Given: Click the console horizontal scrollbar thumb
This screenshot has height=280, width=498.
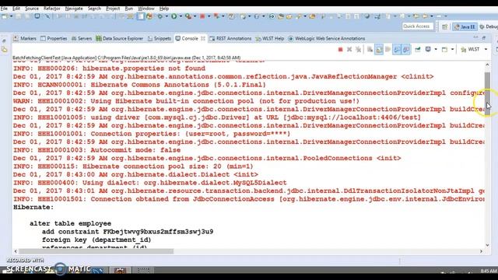Looking at the screenshot, I should pos(96,251).
